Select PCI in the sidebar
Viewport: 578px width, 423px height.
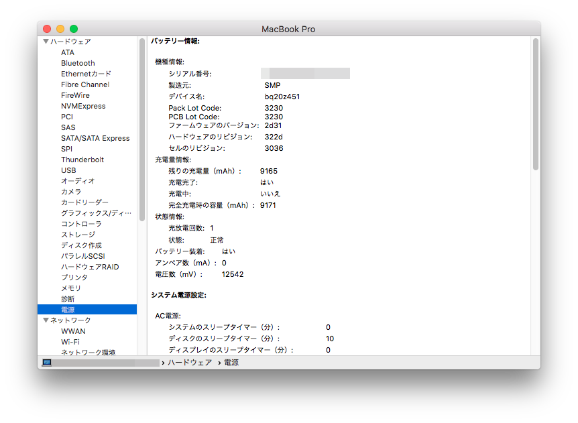point(67,117)
